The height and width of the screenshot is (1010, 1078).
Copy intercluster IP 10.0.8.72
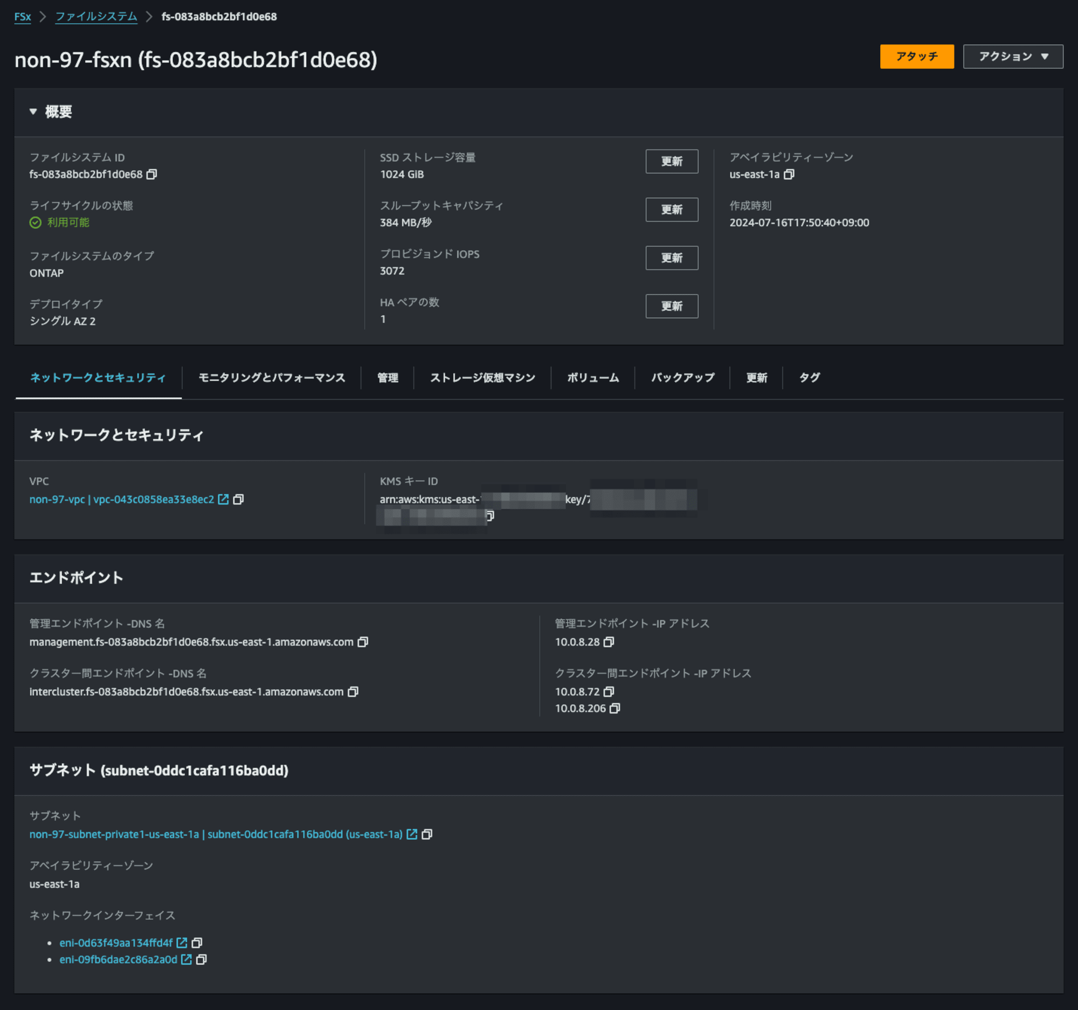(609, 691)
